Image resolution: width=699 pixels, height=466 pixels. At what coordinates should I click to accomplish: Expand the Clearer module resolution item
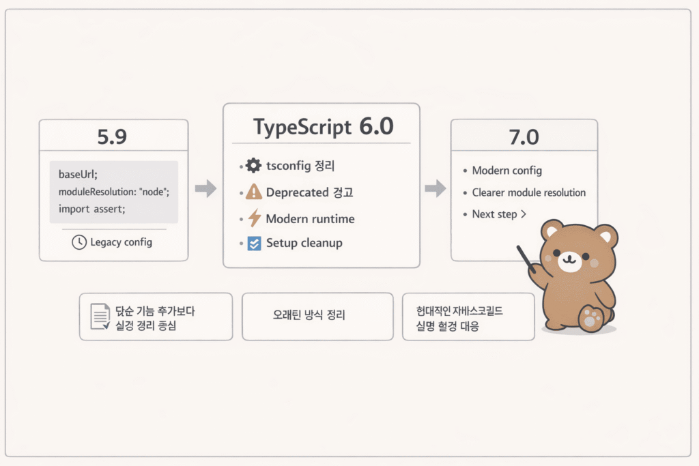528,192
